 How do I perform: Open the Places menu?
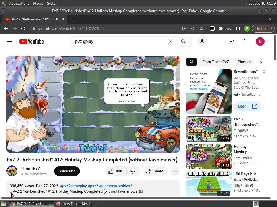tap(38, 3)
